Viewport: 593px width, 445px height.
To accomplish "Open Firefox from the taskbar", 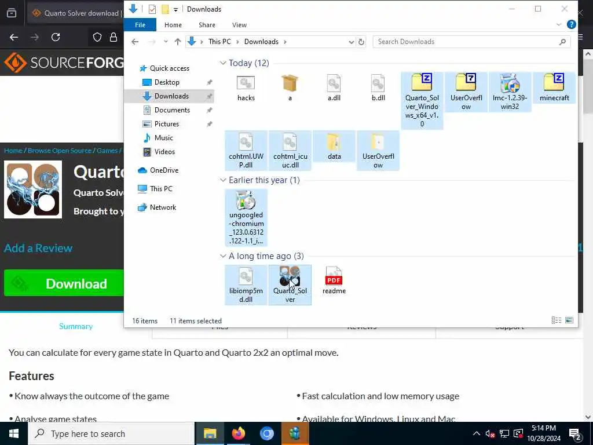I will pyautogui.click(x=238, y=433).
